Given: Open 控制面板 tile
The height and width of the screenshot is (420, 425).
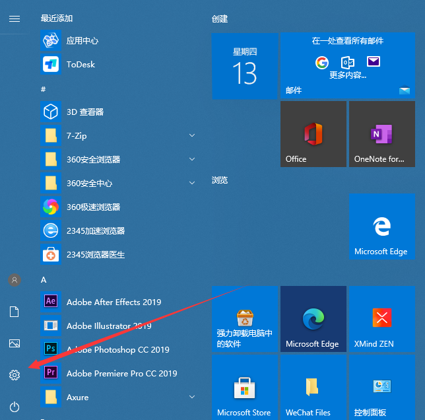Looking at the screenshot, I should 382,388.
